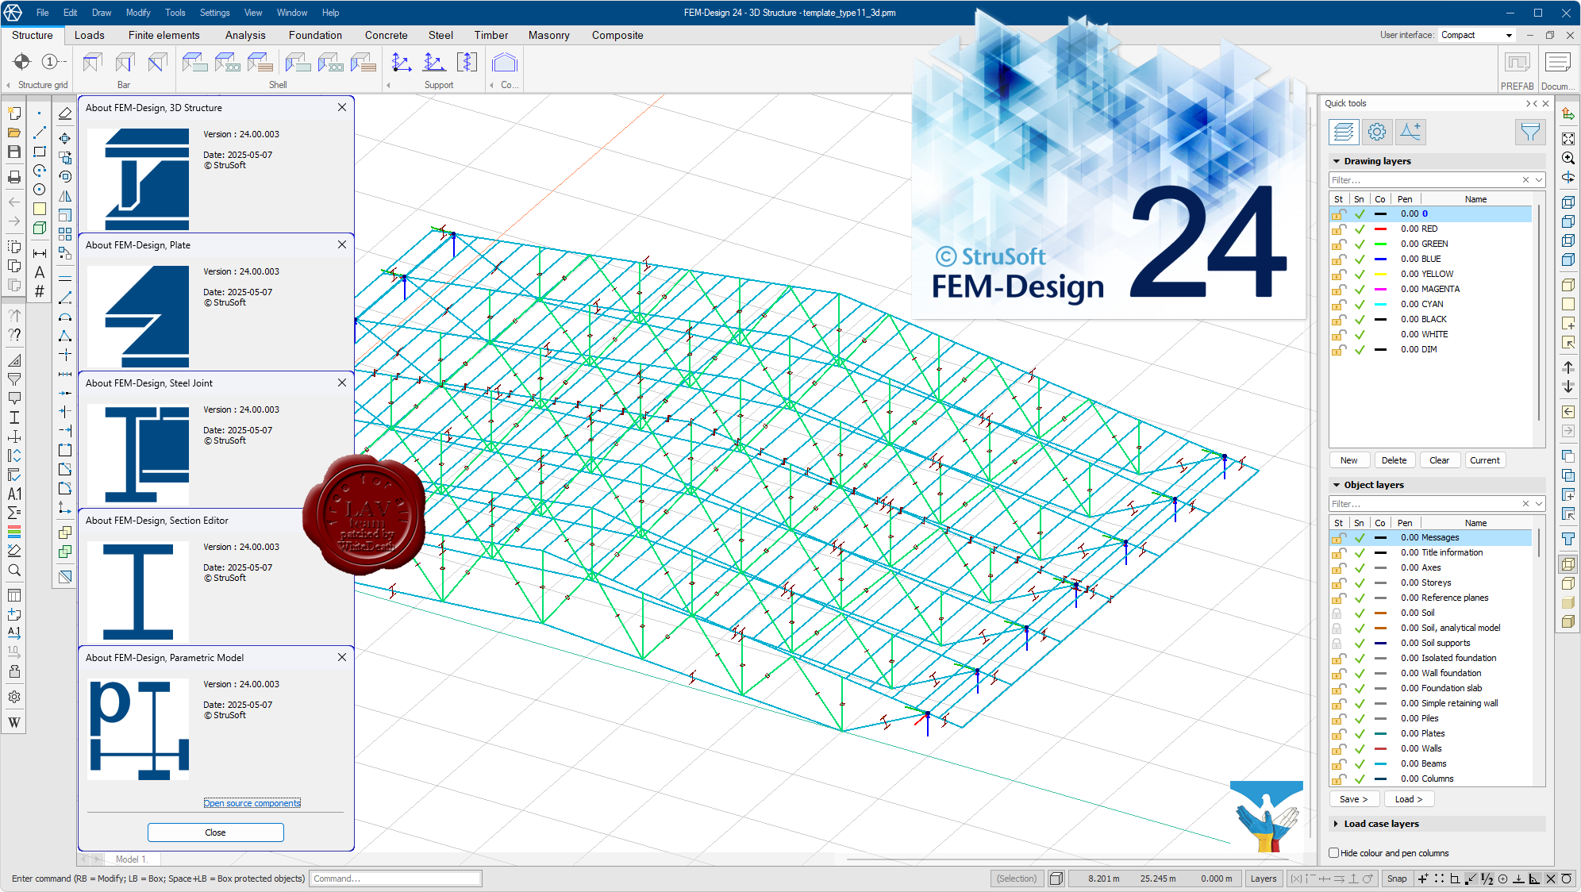Open the 'Open source components' link
Screen dimensions: 1581x892
tap(252, 803)
